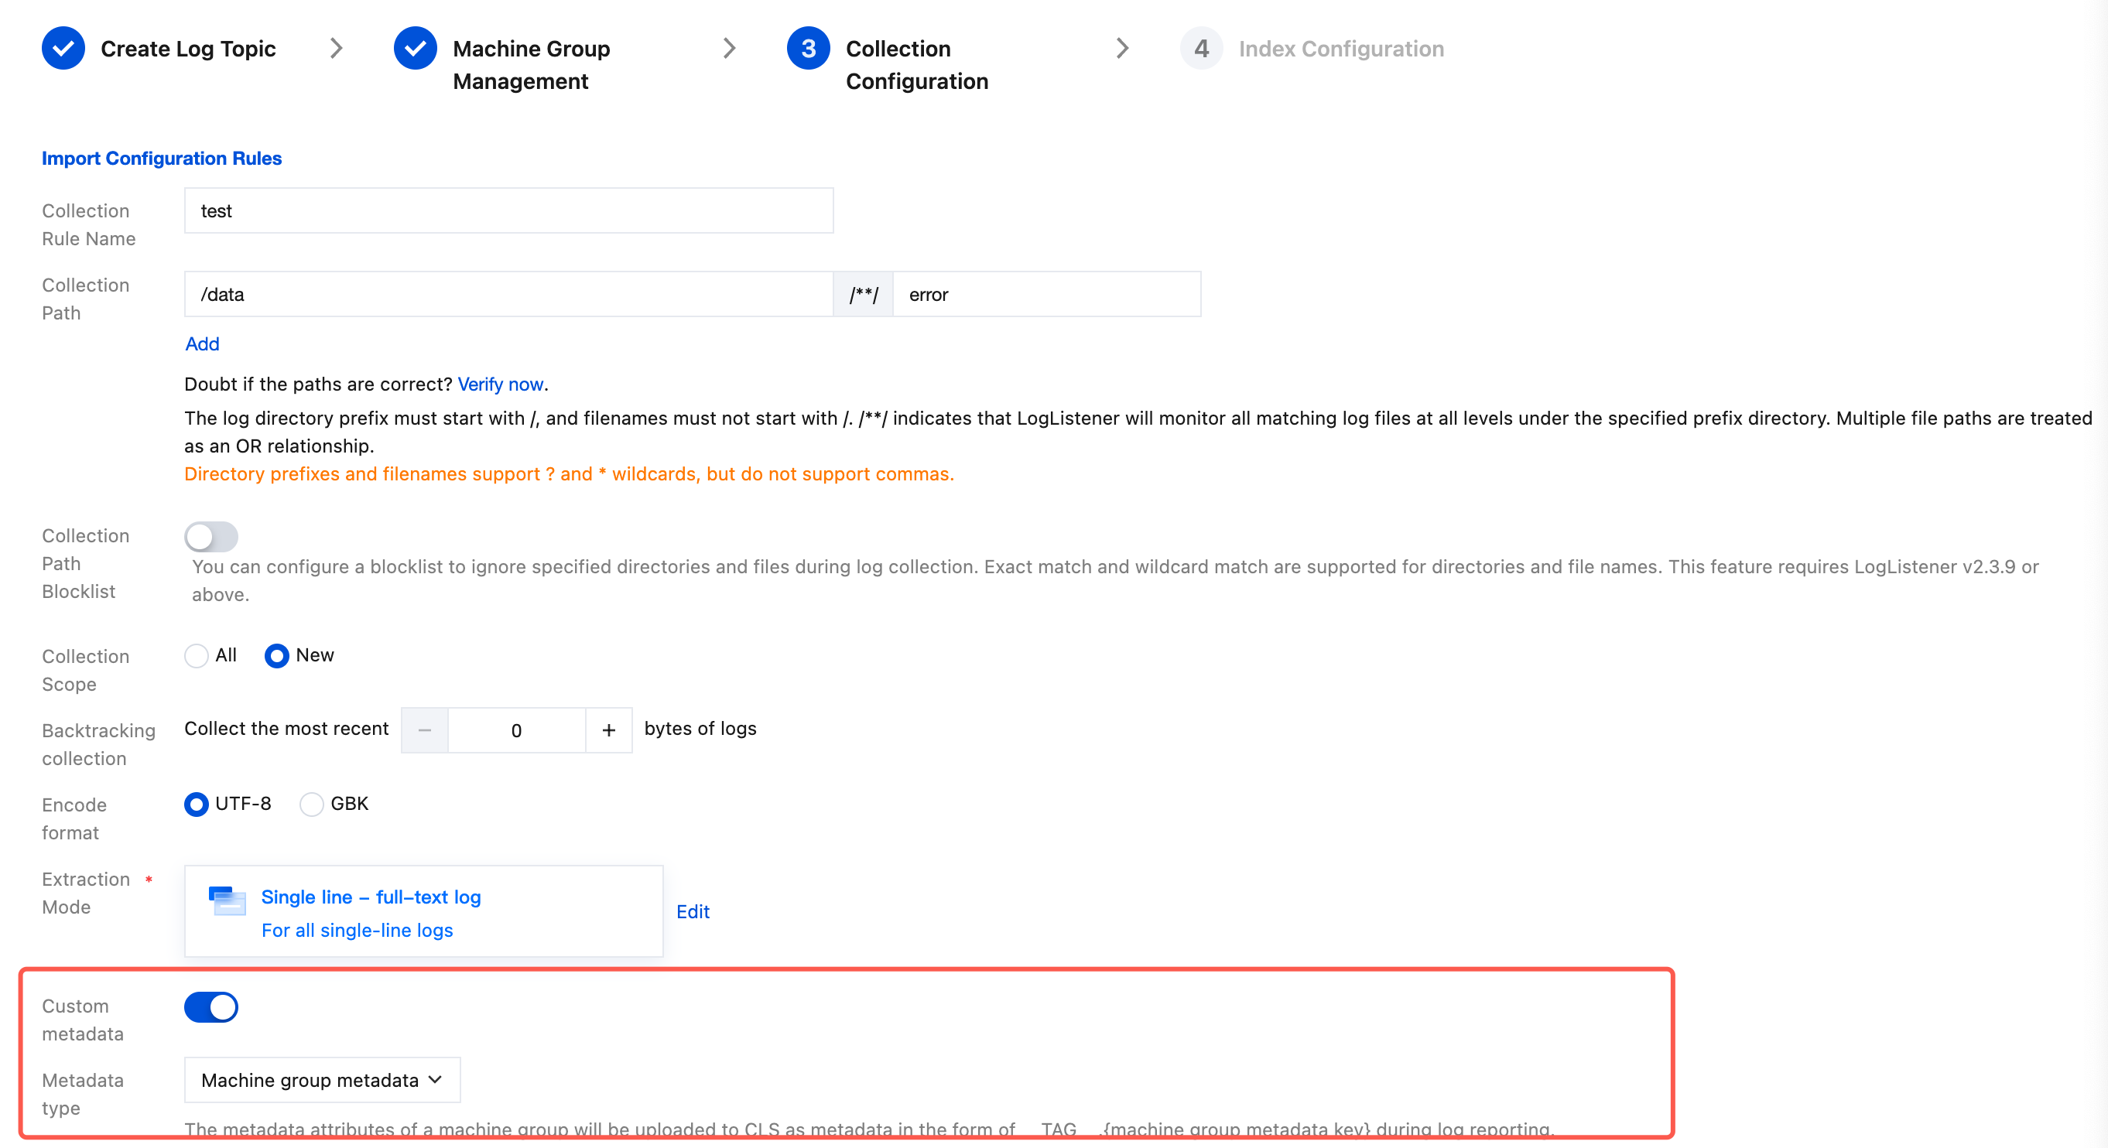Click Edit next to Extraction Mode
Image resolution: width=2108 pixels, height=1148 pixels.
[x=693, y=911]
